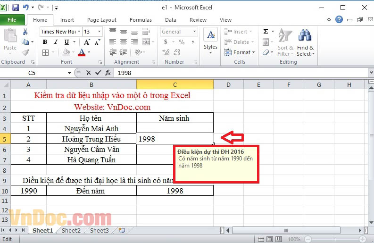The width and height of the screenshot is (374, 243).
Task: Activate the Format Painter brush
Action: 25,52
